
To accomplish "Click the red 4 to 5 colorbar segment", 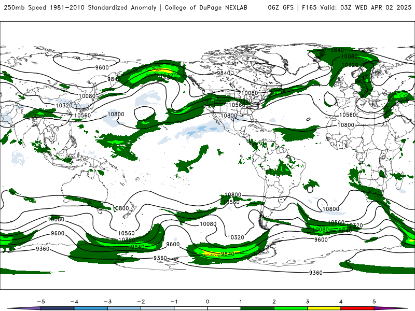I will click(x=357, y=308).
